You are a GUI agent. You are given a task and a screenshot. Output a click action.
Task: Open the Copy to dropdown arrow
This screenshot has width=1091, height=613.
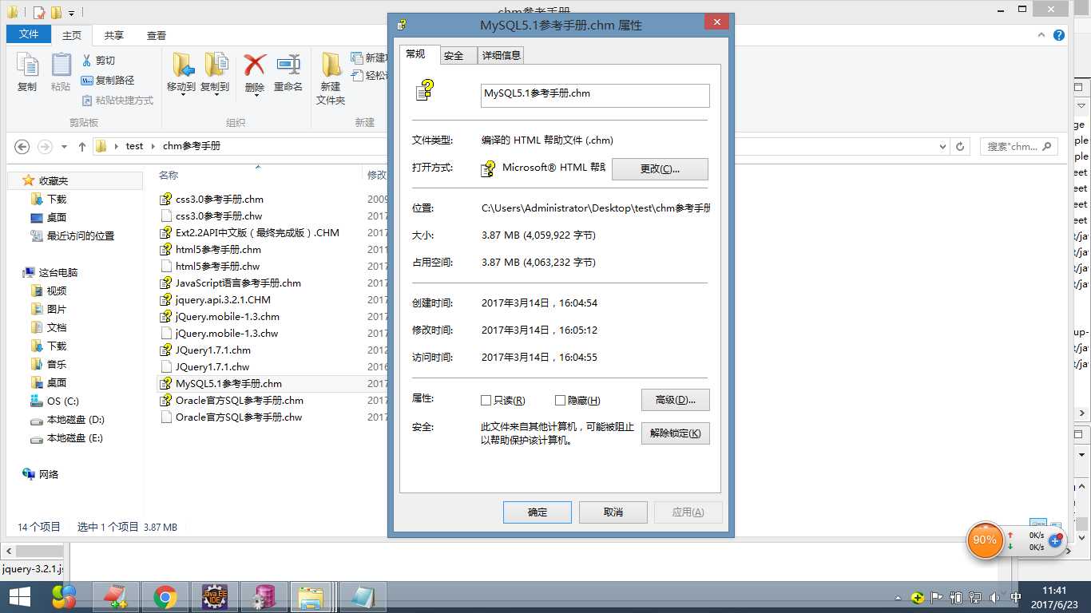click(215, 96)
